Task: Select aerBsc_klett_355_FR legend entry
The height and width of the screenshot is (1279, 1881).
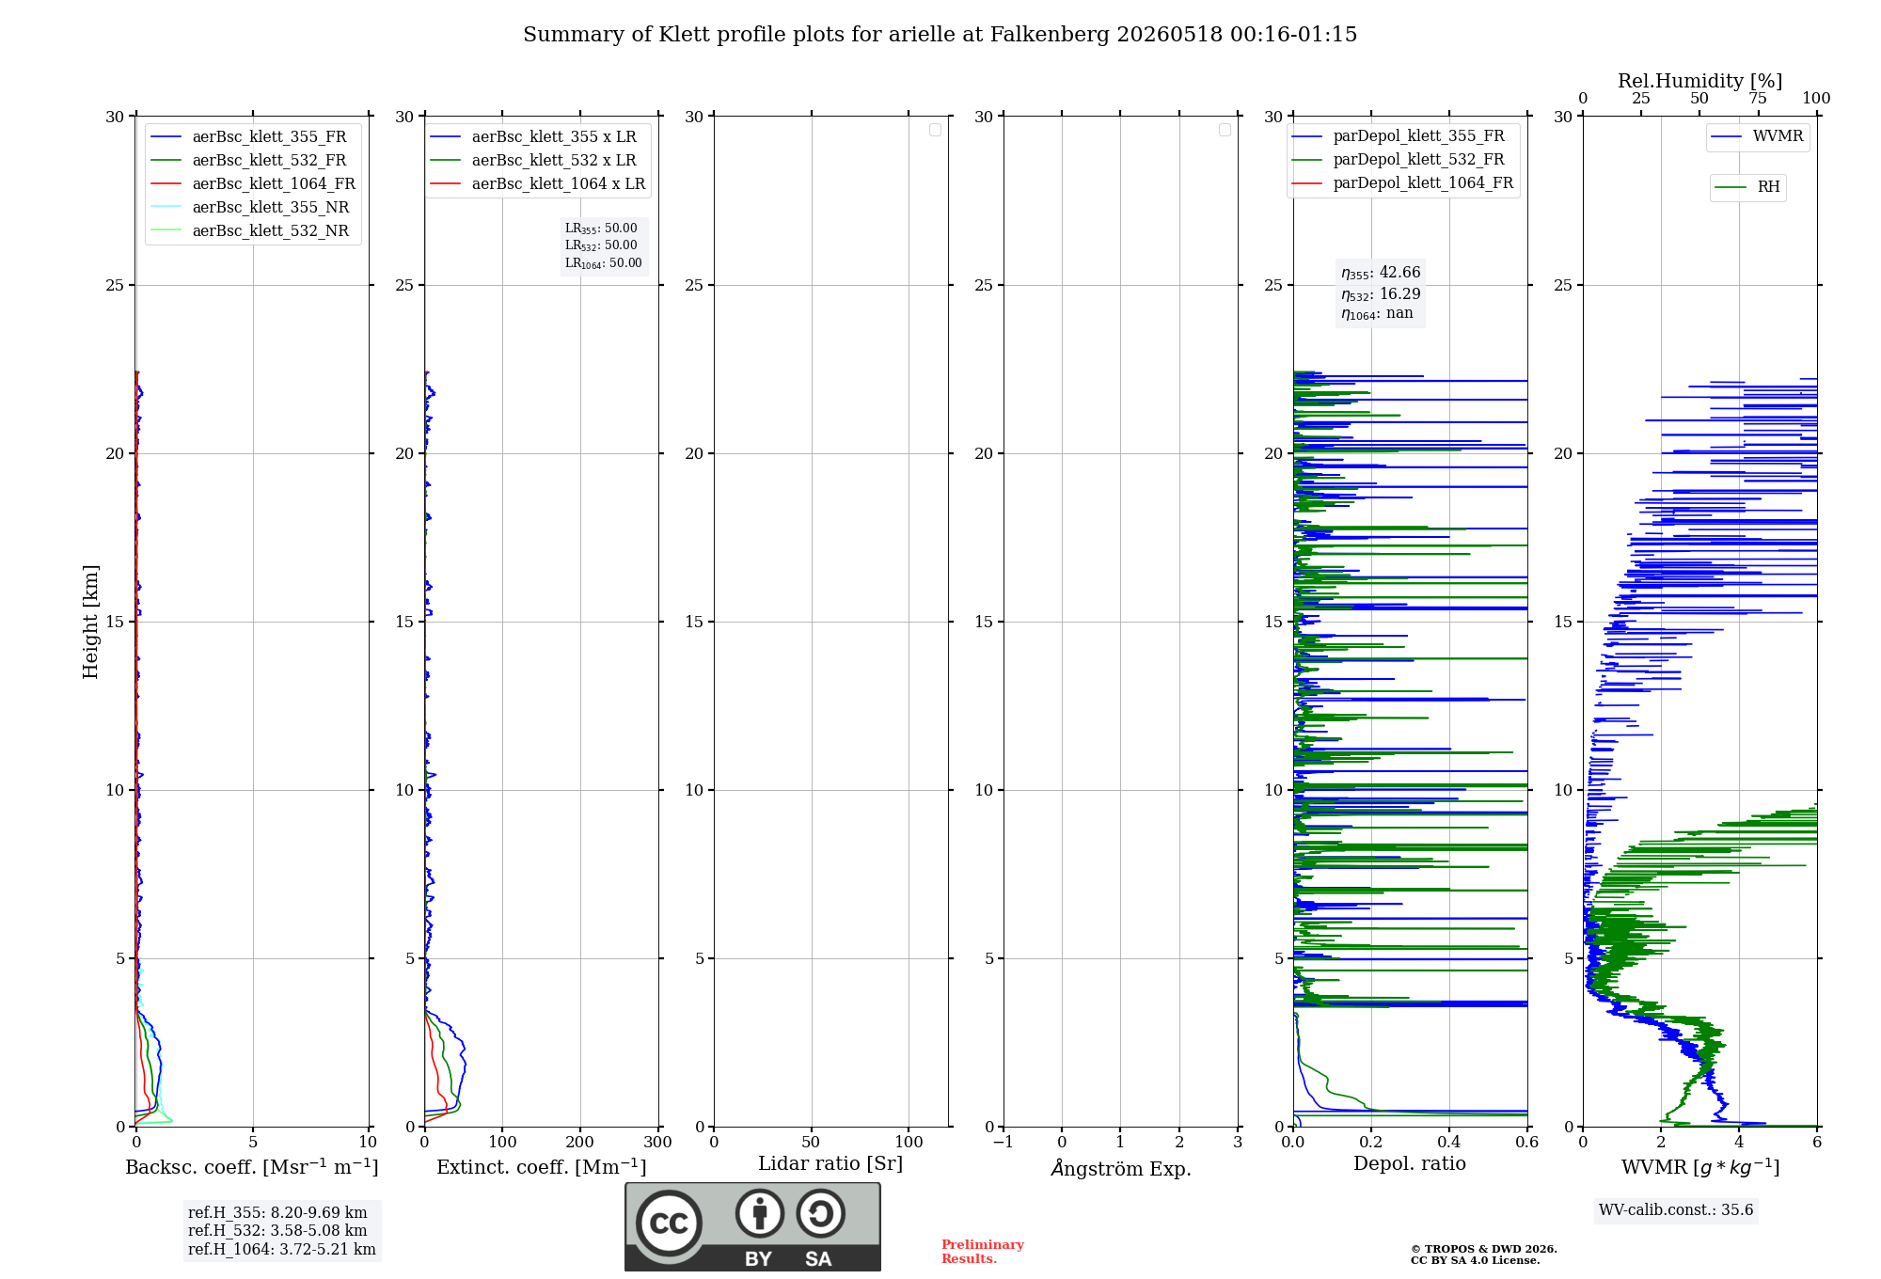Action: (x=252, y=136)
